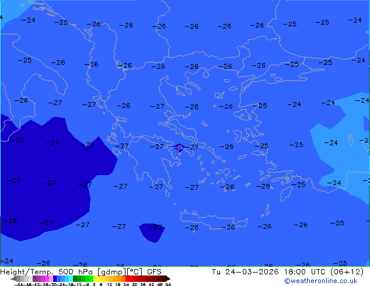Click the Rhodes island outline

click(x=286, y=194)
